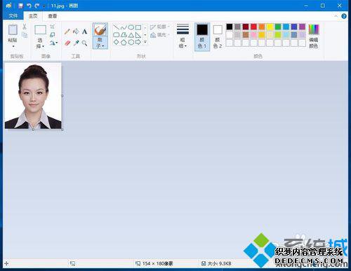Select the Color 1 button
Screen dimensions: 351x271
[202, 36]
